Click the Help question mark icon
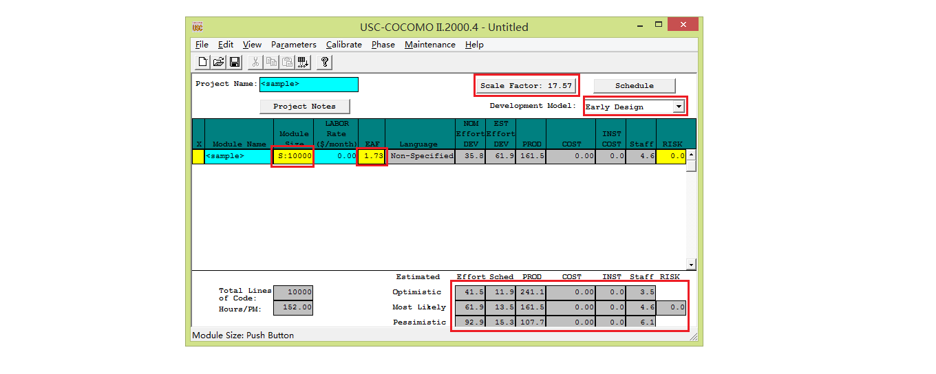The image size is (936, 374). coord(325,62)
